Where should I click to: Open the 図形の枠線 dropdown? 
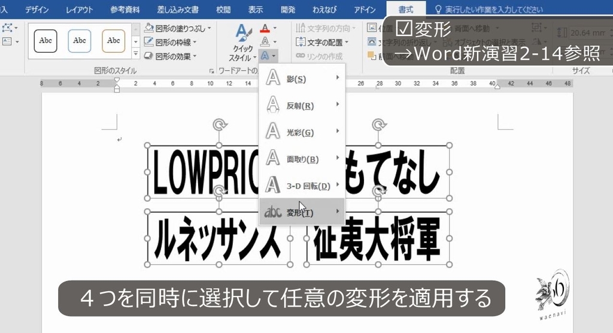click(x=171, y=42)
